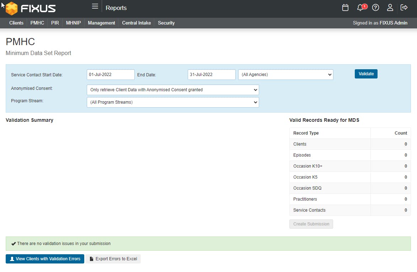Click the End Date field
Screen dimensions: 417x272
[x=212, y=75]
